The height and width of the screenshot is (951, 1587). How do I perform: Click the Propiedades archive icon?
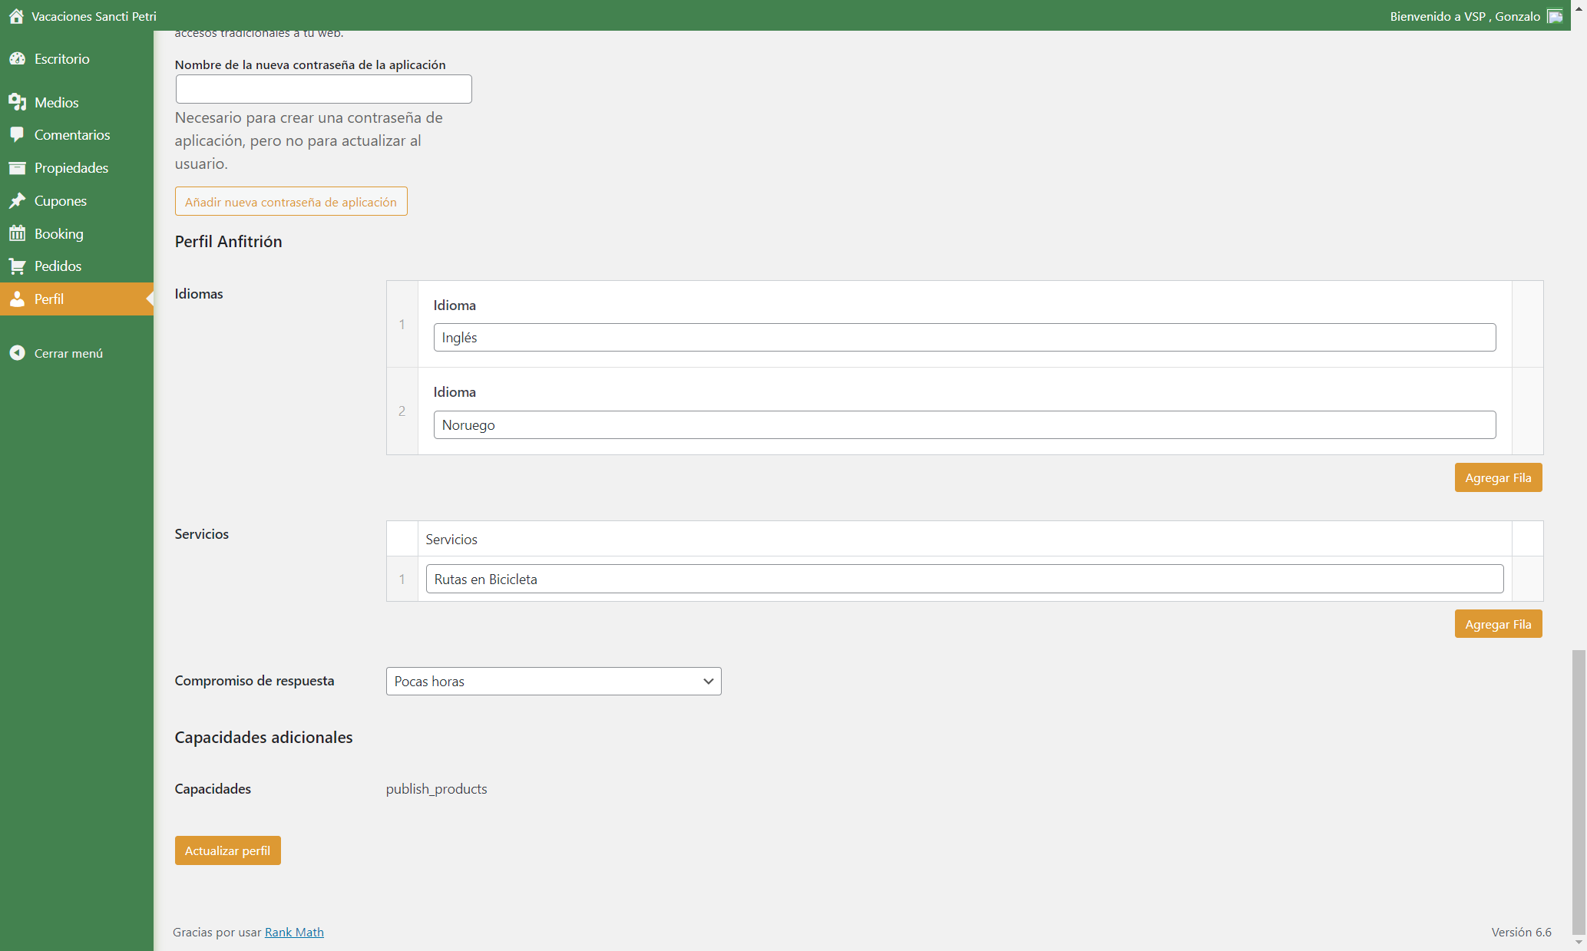(x=17, y=167)
